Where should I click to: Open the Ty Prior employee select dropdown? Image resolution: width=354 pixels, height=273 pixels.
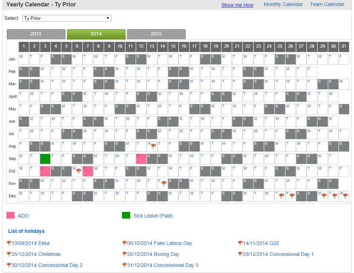(x=67, y=18)
